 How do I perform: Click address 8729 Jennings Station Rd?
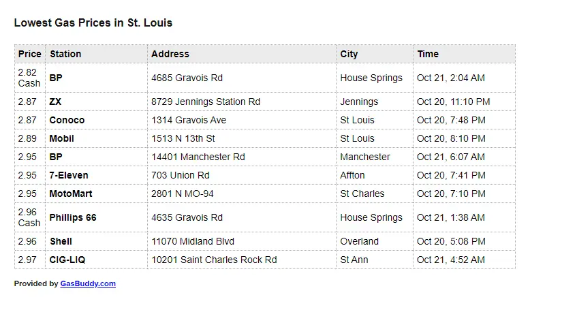[206, 102]
